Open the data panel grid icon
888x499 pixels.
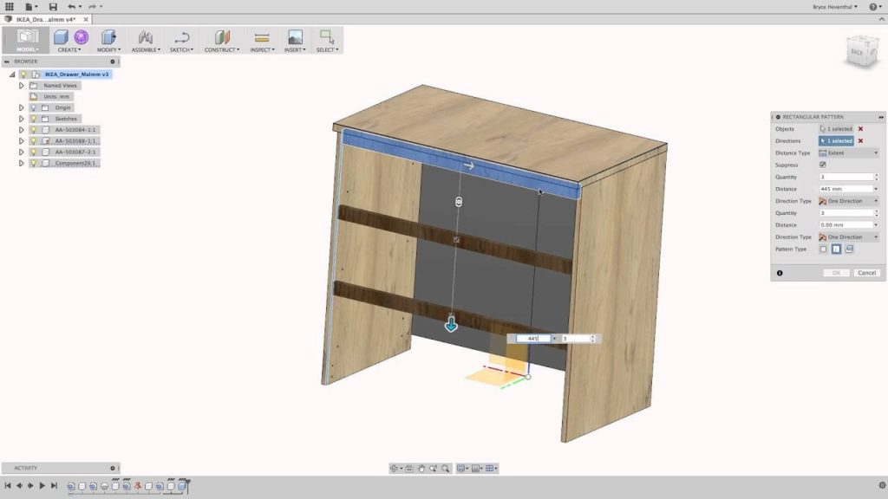(x=10, y=7)
